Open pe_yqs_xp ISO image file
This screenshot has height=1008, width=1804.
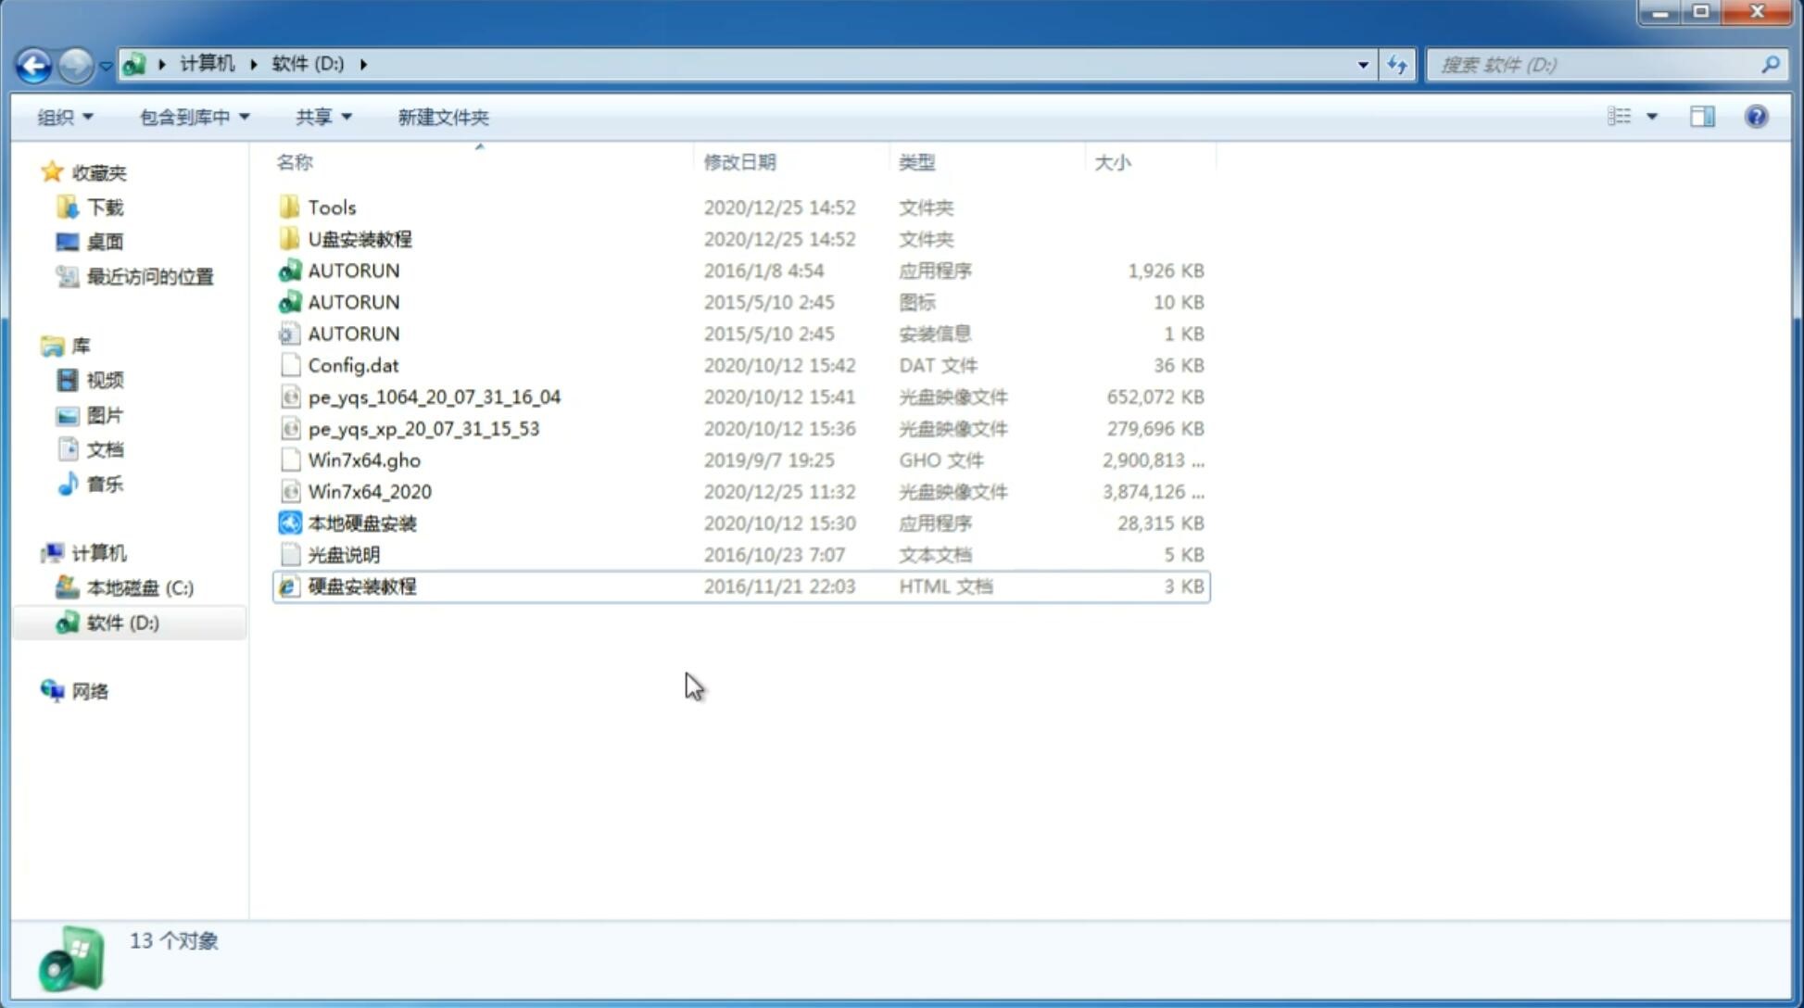coord(423,427)
